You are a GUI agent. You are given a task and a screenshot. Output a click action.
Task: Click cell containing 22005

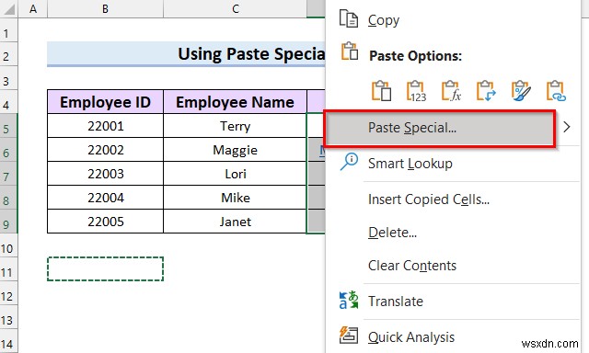(105, 222)
